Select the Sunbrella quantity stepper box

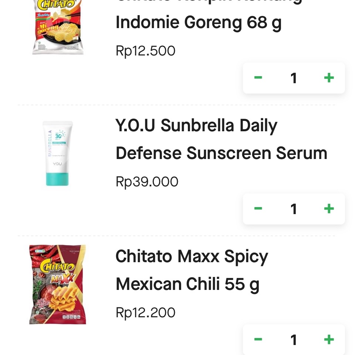294,209
